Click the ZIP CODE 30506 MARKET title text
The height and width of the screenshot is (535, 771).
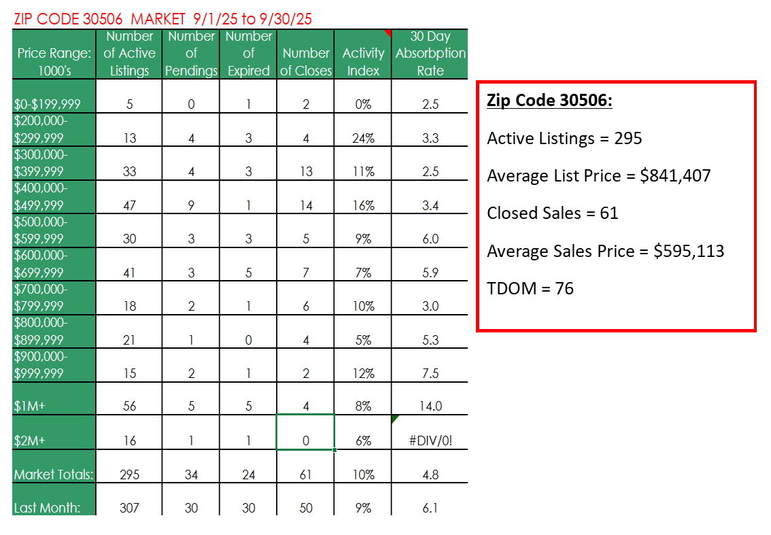[162, 18]
